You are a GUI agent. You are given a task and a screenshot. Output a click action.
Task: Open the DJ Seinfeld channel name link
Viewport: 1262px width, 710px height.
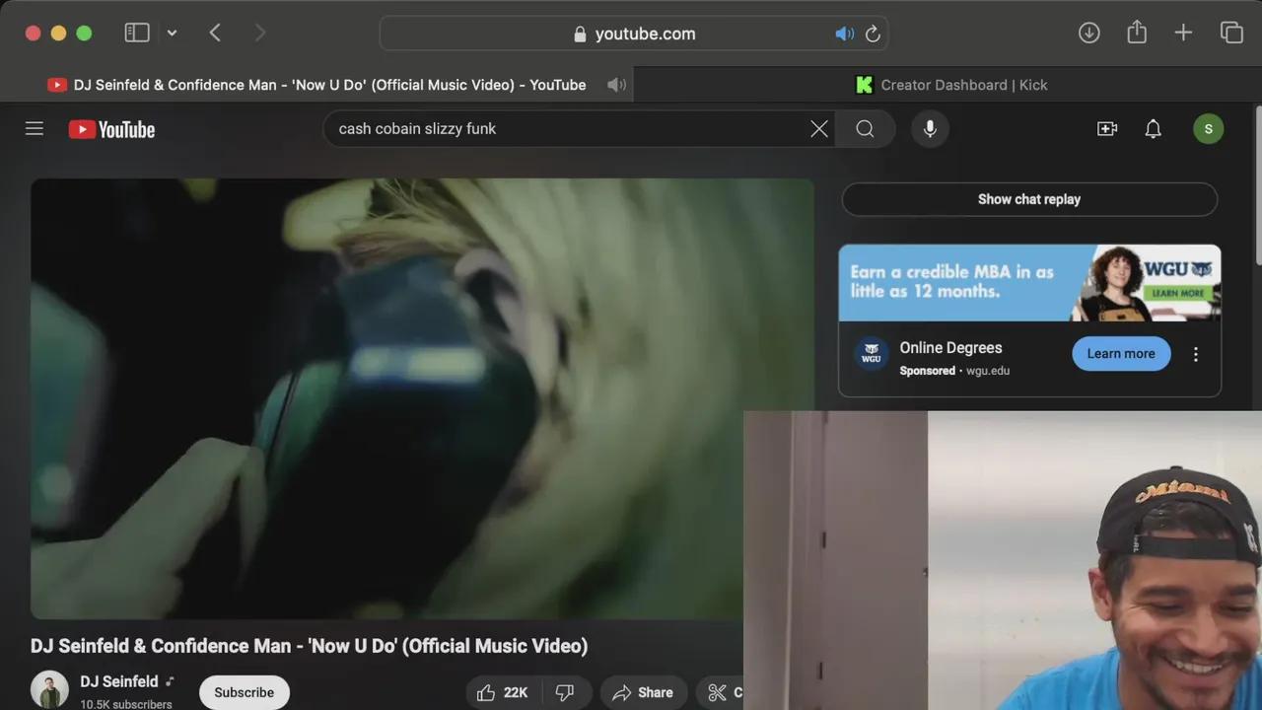pyautogui.click(x=118, y=681)
